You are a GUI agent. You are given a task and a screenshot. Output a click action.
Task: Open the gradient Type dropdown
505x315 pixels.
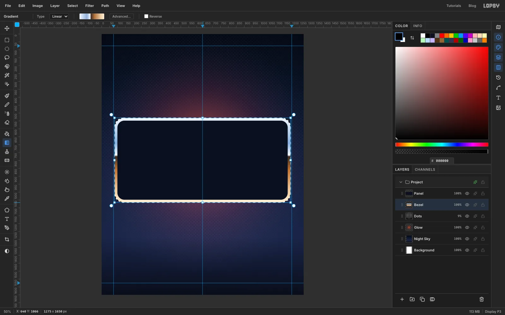(x=59, y=16)
